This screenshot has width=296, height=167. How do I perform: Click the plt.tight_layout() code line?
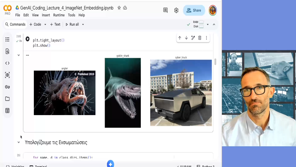pos(49,40)
